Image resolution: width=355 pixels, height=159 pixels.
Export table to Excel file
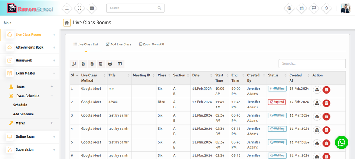click(x=83, y=64)
